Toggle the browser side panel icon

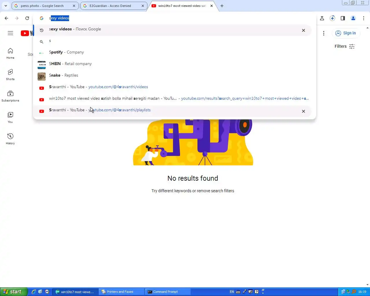(x=343, y=18)
